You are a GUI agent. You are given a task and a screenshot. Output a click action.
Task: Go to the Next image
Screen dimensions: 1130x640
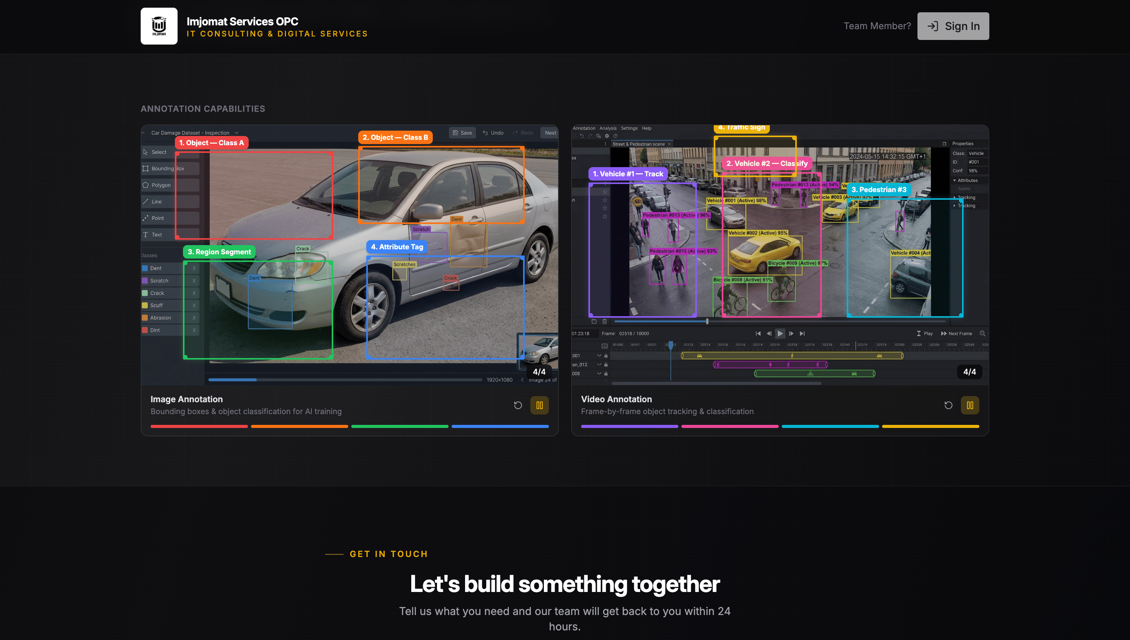pyautogui.click(x=550, y=133)
